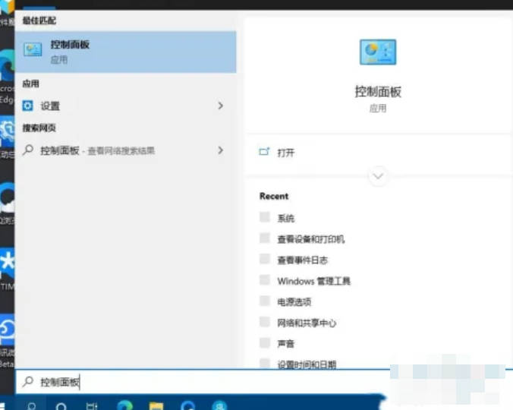Open recent item 查看事件日志
The width and height of the screenshot is (513, 410).
pyautogui.click(x=294, y=260)
